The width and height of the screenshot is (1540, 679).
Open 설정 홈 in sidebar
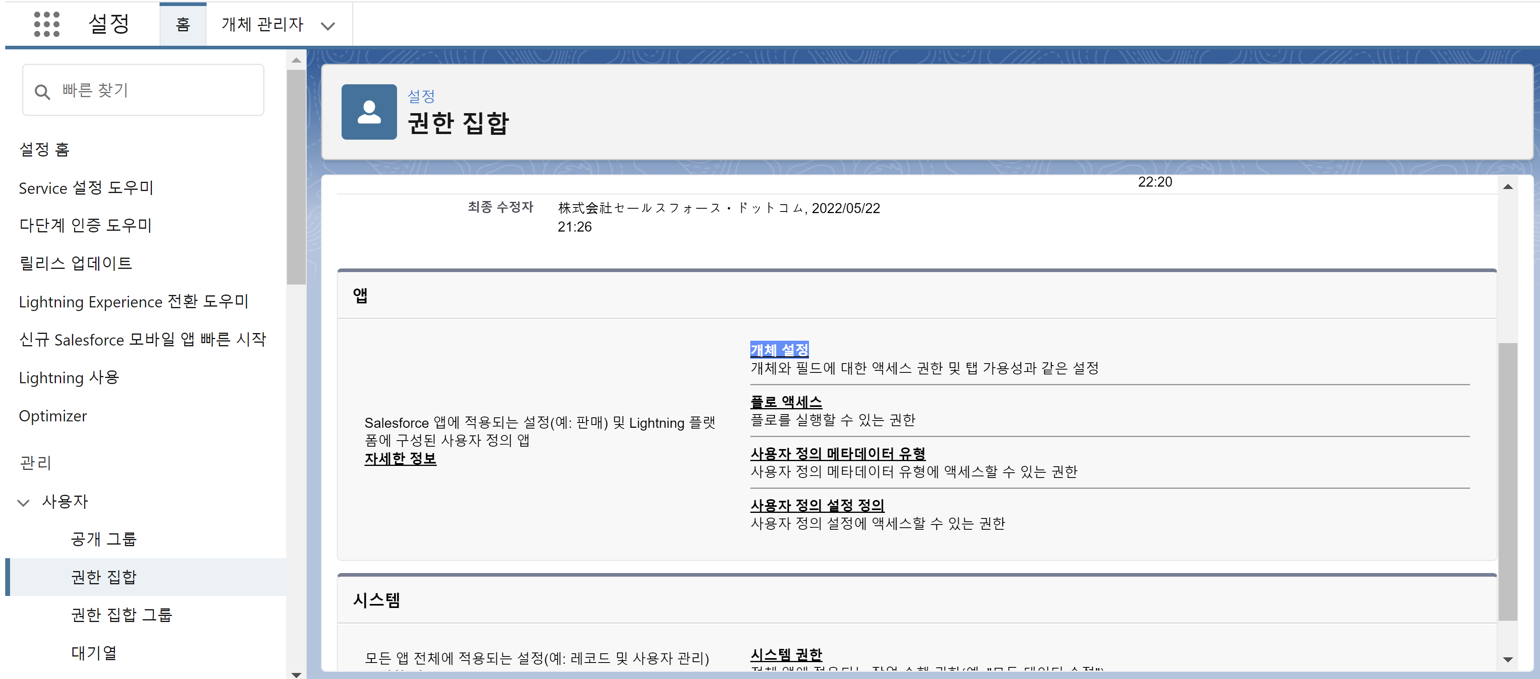(44, 149)
